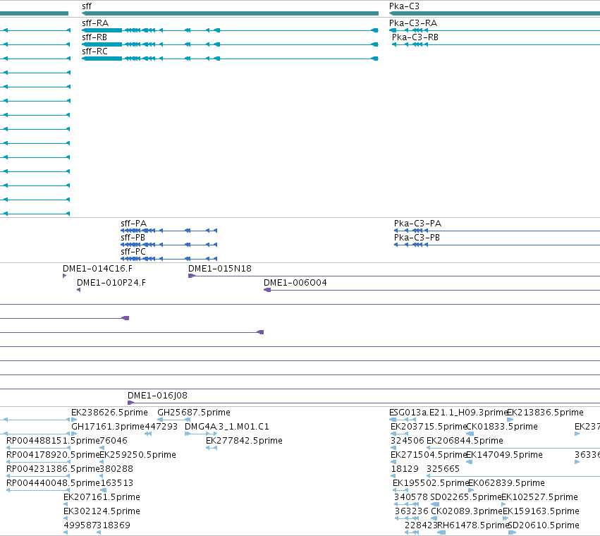Image resolution: width=600 pixels, height=536 pixels.
Task: Click the EK102527.5prime EST label
Action: point(539,497)
